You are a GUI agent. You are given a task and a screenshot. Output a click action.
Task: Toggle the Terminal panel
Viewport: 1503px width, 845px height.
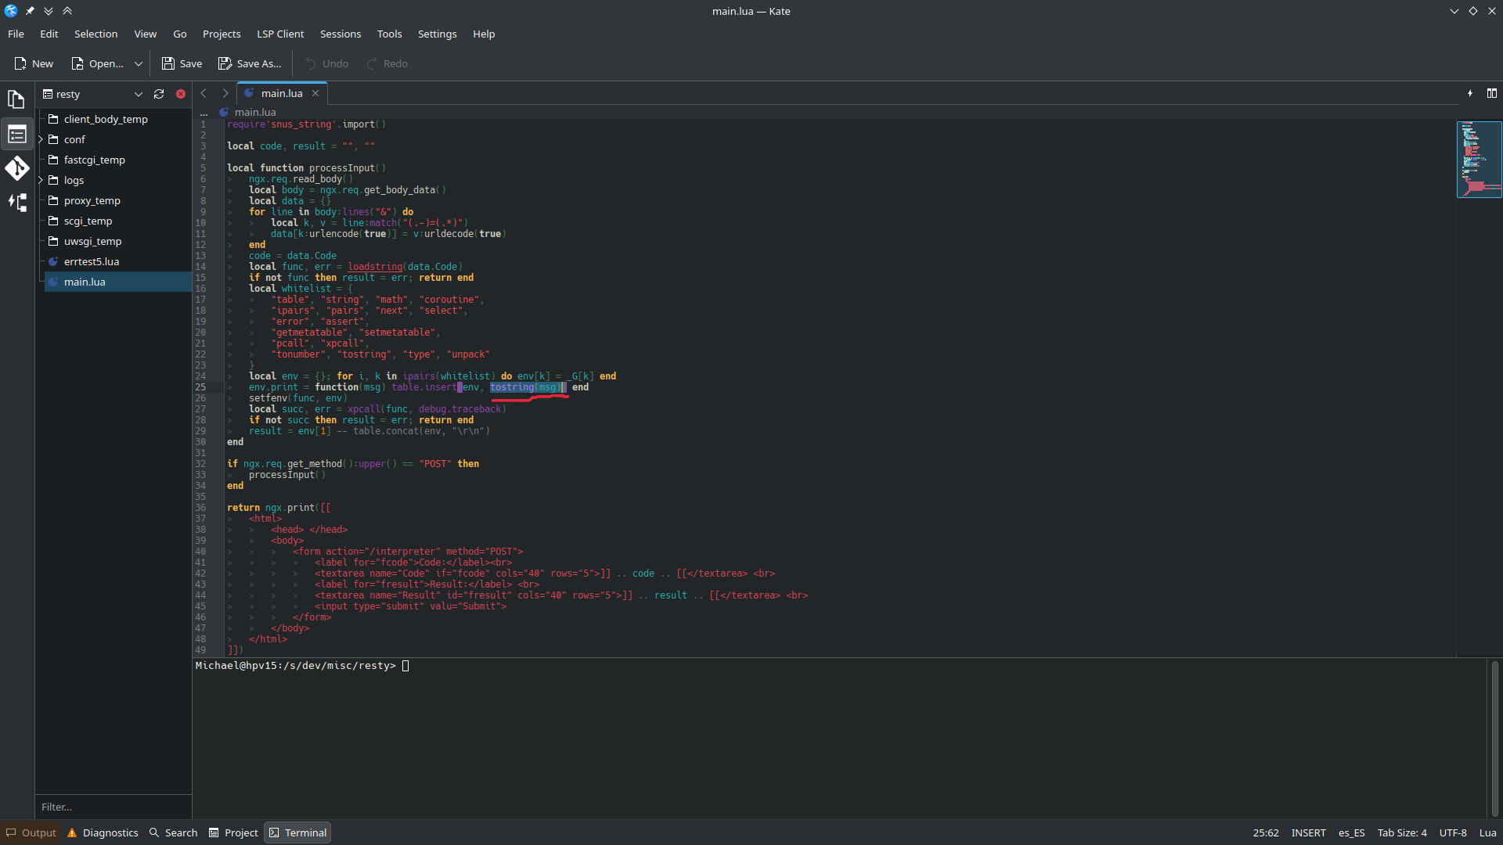(297, 832)
